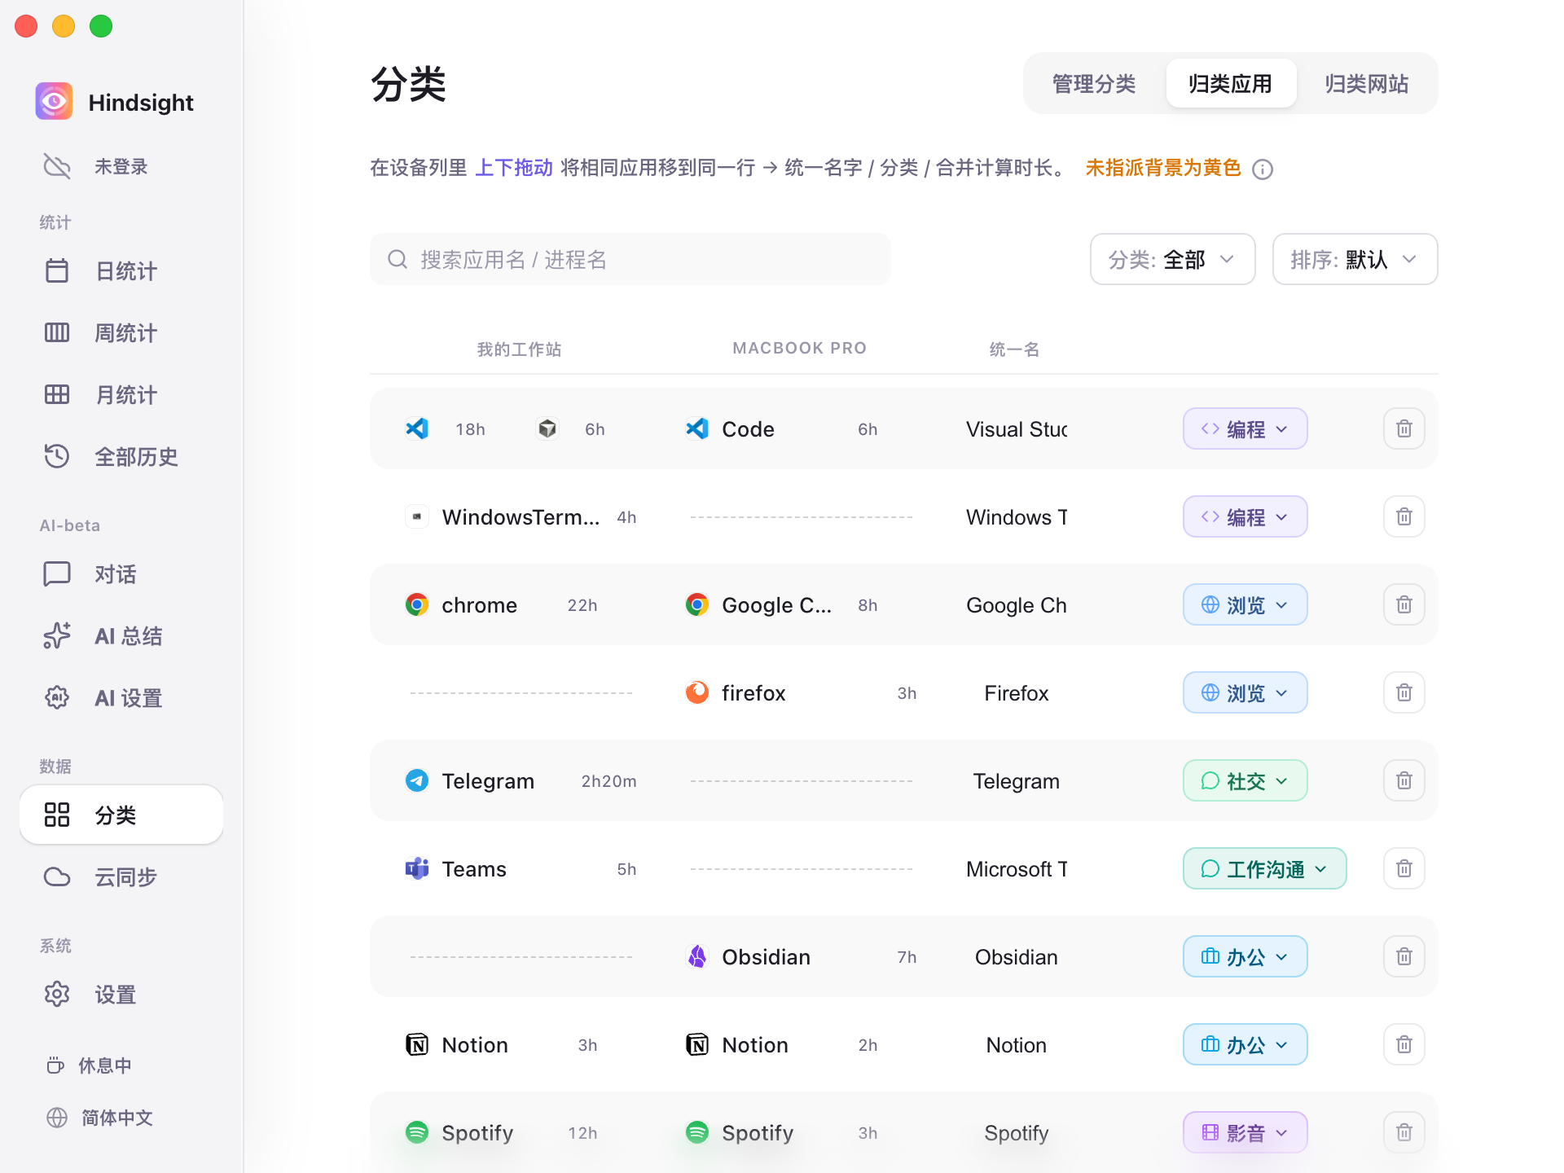Click the VS Code icon showing 18h
1564x1173 pixels.
(x=417, y=429)
